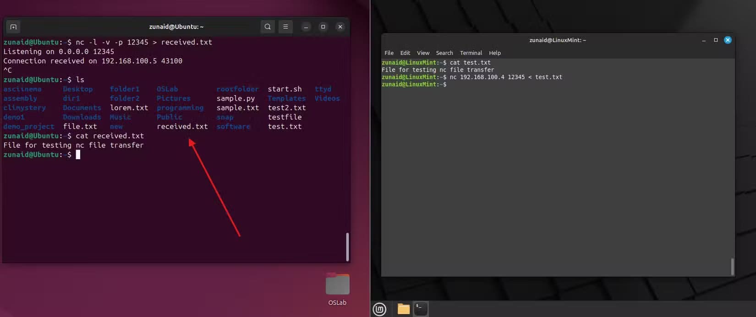Click the Public directory name
The height and width of the screenshot is (317, 756).
pyautogui.click(x=170, y=117)
